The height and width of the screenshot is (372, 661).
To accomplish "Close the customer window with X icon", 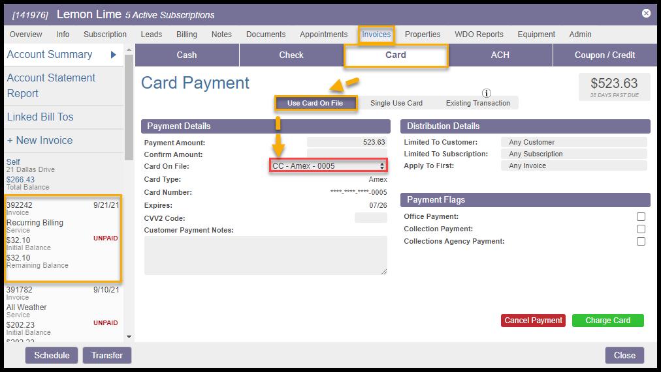I will click(x=645, y=13).
